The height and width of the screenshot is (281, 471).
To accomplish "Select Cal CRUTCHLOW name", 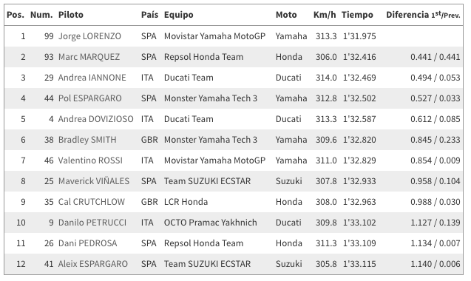I will 92,202.
